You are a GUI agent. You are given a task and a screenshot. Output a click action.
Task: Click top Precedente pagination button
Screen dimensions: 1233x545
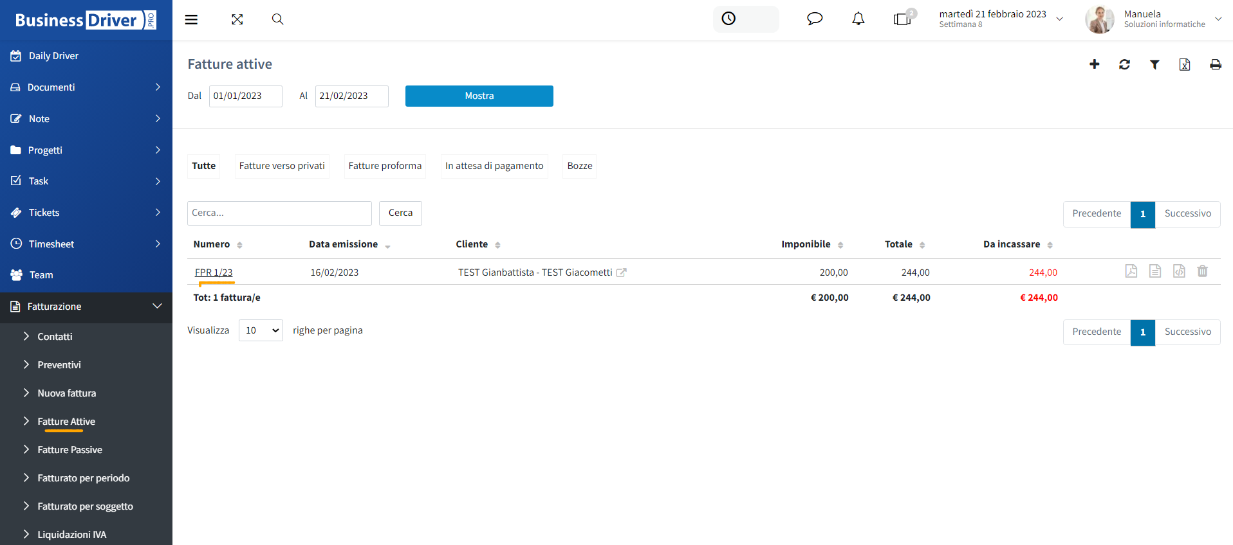(x=1097, y=214)
